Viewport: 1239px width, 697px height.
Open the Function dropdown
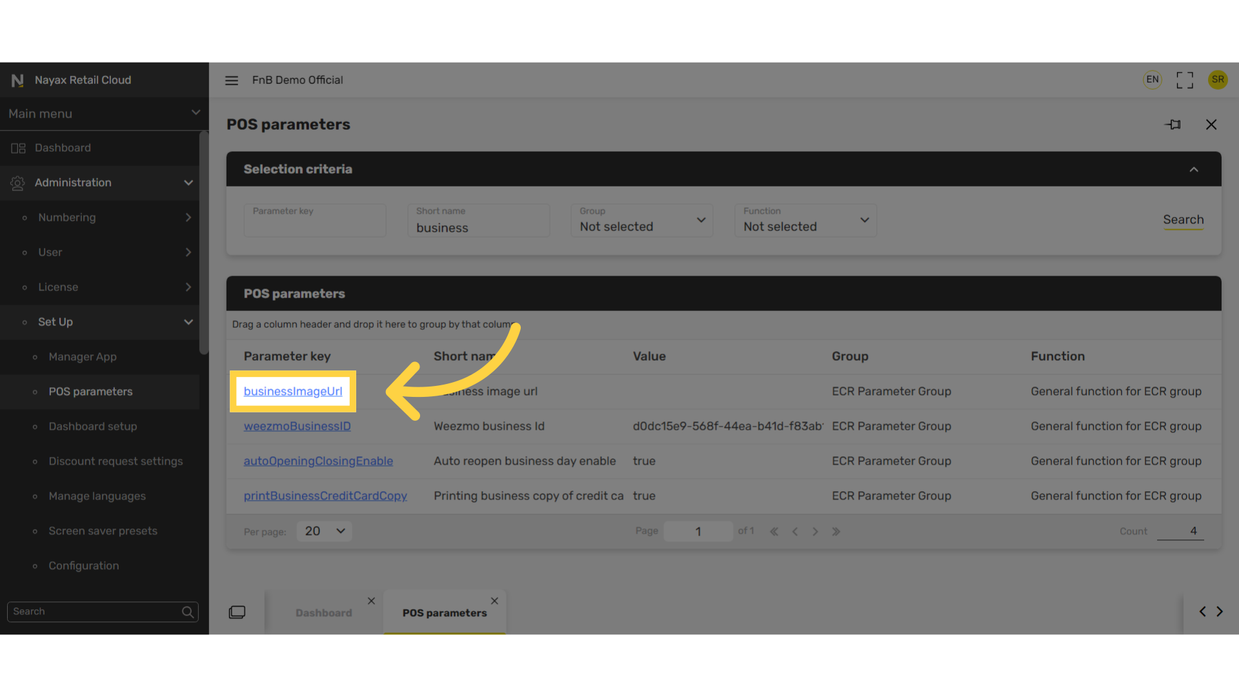pos(805,221)
